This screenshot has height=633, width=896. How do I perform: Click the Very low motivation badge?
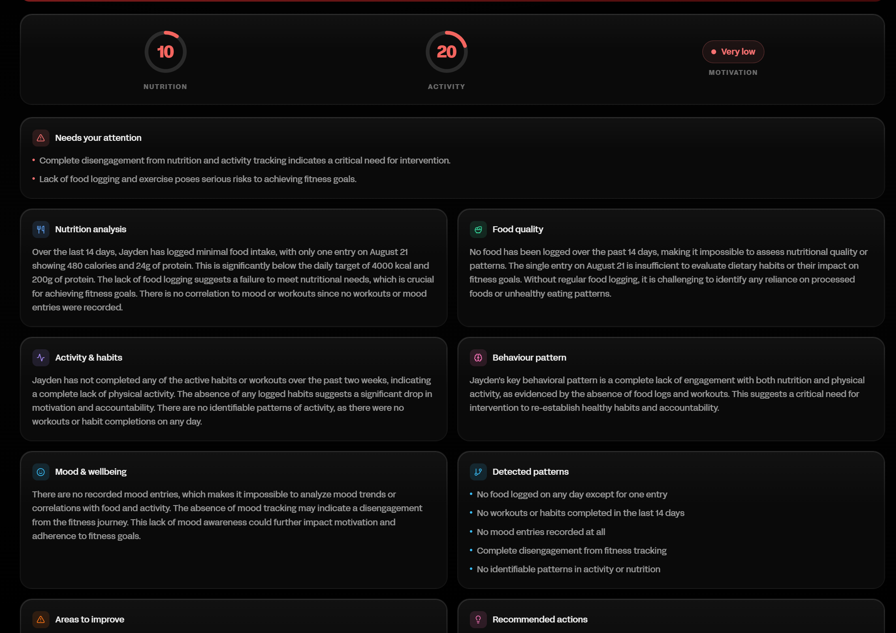tap(733, 52)
